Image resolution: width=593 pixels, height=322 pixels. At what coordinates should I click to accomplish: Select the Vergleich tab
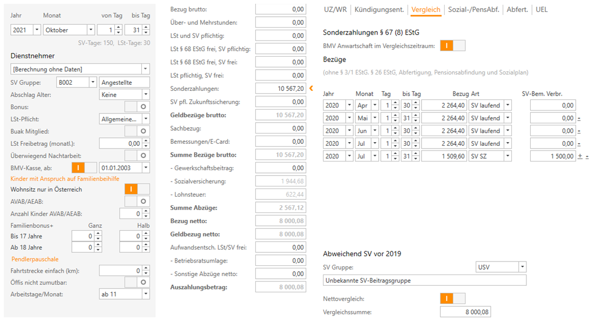pos(425,9)
